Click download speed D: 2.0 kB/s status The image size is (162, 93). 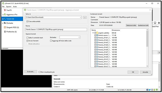click(96, 90)
